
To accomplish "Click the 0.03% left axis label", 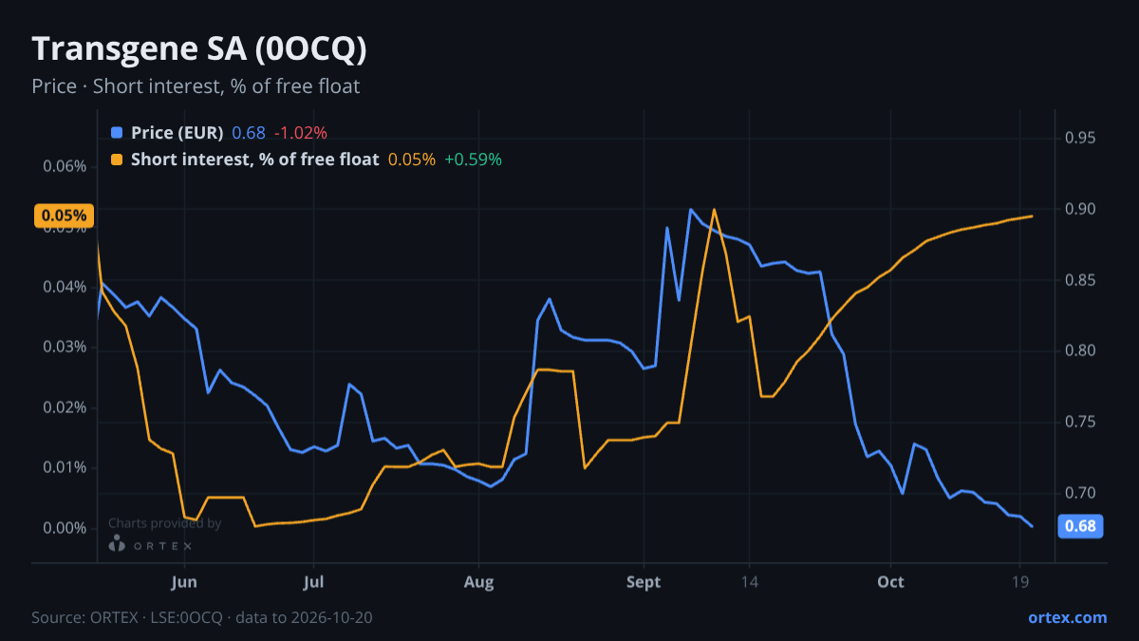I will (x=65, y=347).
